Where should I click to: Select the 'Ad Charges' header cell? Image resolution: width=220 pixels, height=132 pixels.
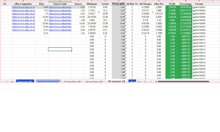click(x=145, y=4)
